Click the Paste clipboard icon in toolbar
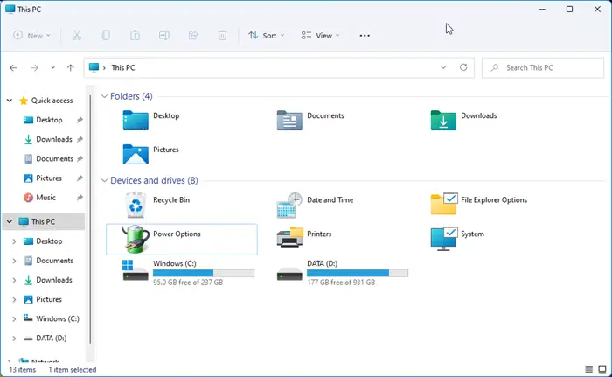The width and height of the screenshot is (612, 377). (x=135, y=36)
